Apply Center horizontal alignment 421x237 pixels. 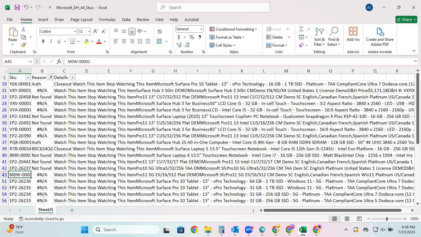(124, 41)
